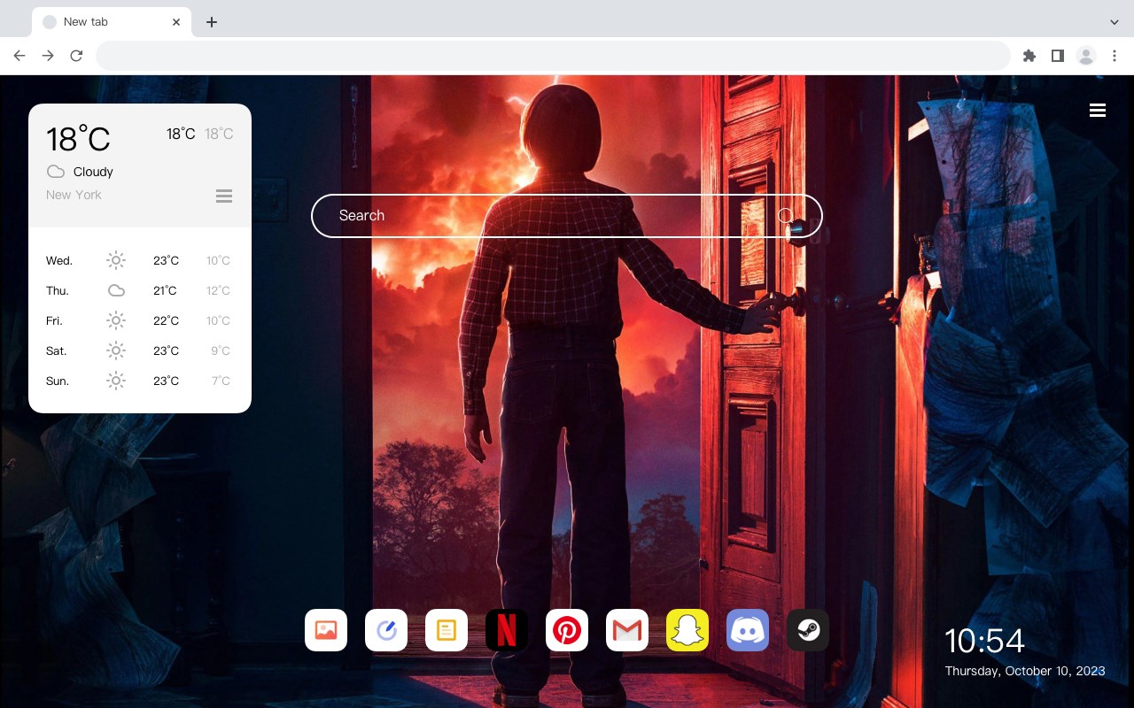This screenshot has height=708, width=1134.
Task: Select the 'Sat.' forecast row label
Action: click(57, 350)
